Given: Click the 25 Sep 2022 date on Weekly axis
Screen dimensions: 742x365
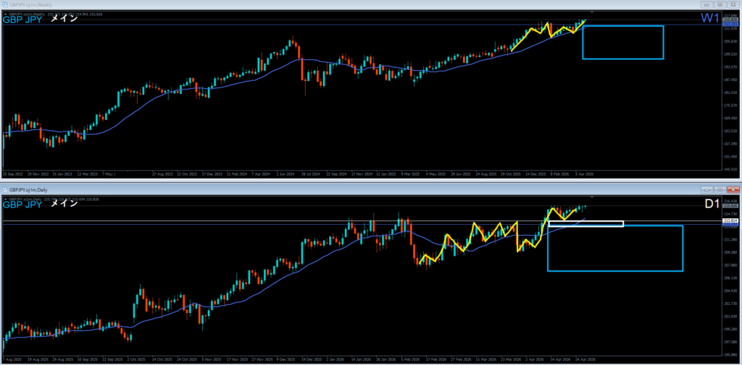Looking at the screenshot, I should click(12, 173).
